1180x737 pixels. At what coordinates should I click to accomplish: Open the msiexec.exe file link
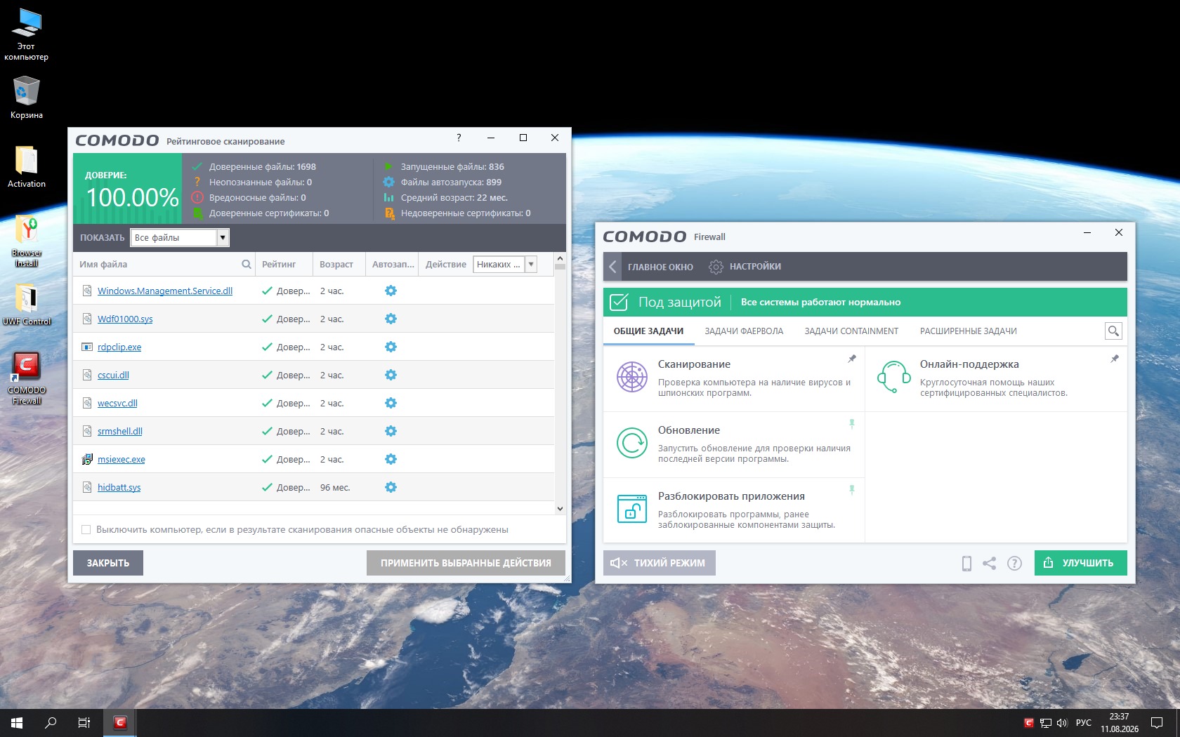[122, 460]
